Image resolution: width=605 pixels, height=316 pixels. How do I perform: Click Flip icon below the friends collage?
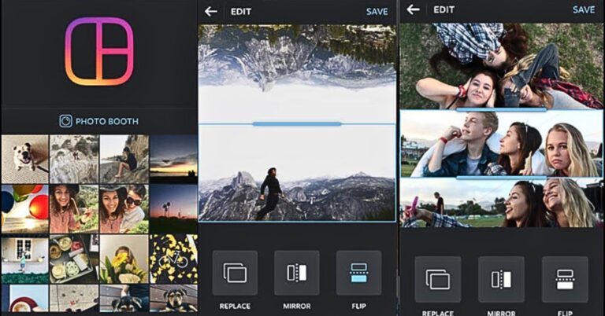[564, 279]
